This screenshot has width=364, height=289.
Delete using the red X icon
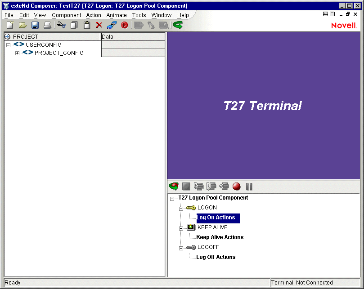pos(99,25)
